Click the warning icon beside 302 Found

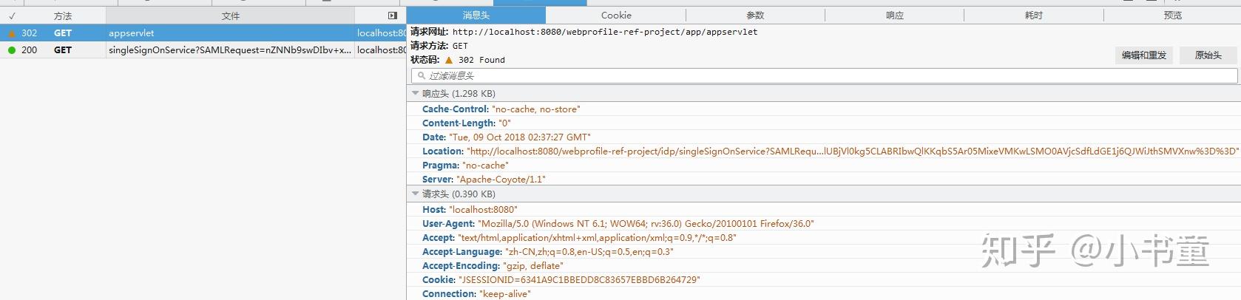[x=449, y=60]
